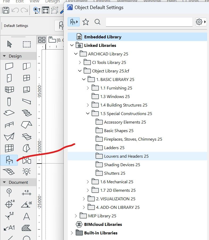Expand CI Tools Library 25 folder
Viewport: 209px width, 240px height.
(80, 62)
